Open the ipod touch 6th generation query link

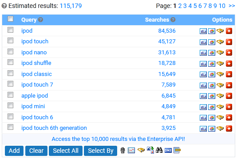tap(54, 128)
